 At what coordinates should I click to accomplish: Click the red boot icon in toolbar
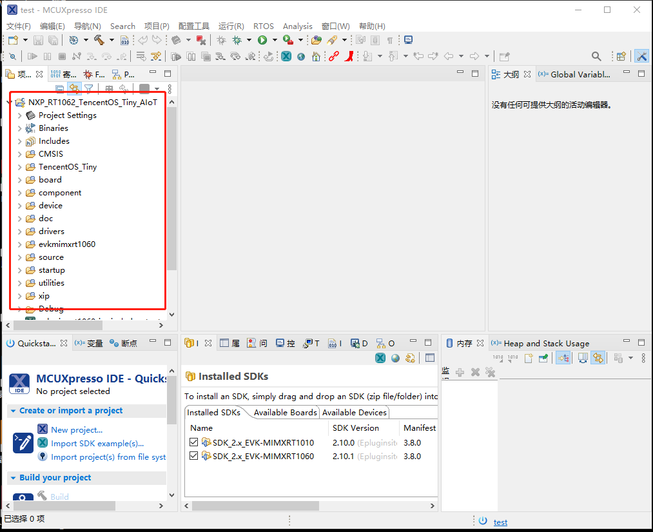click(349, 56)
